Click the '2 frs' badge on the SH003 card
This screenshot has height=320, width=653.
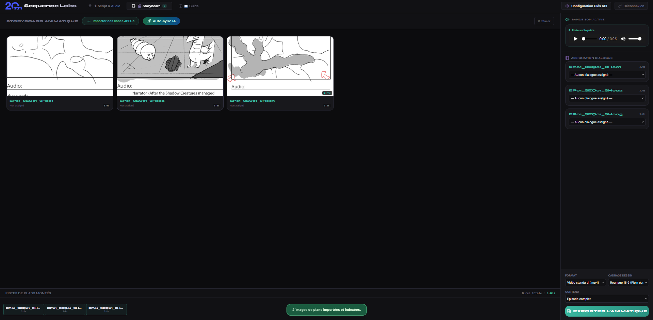point(327,93)
